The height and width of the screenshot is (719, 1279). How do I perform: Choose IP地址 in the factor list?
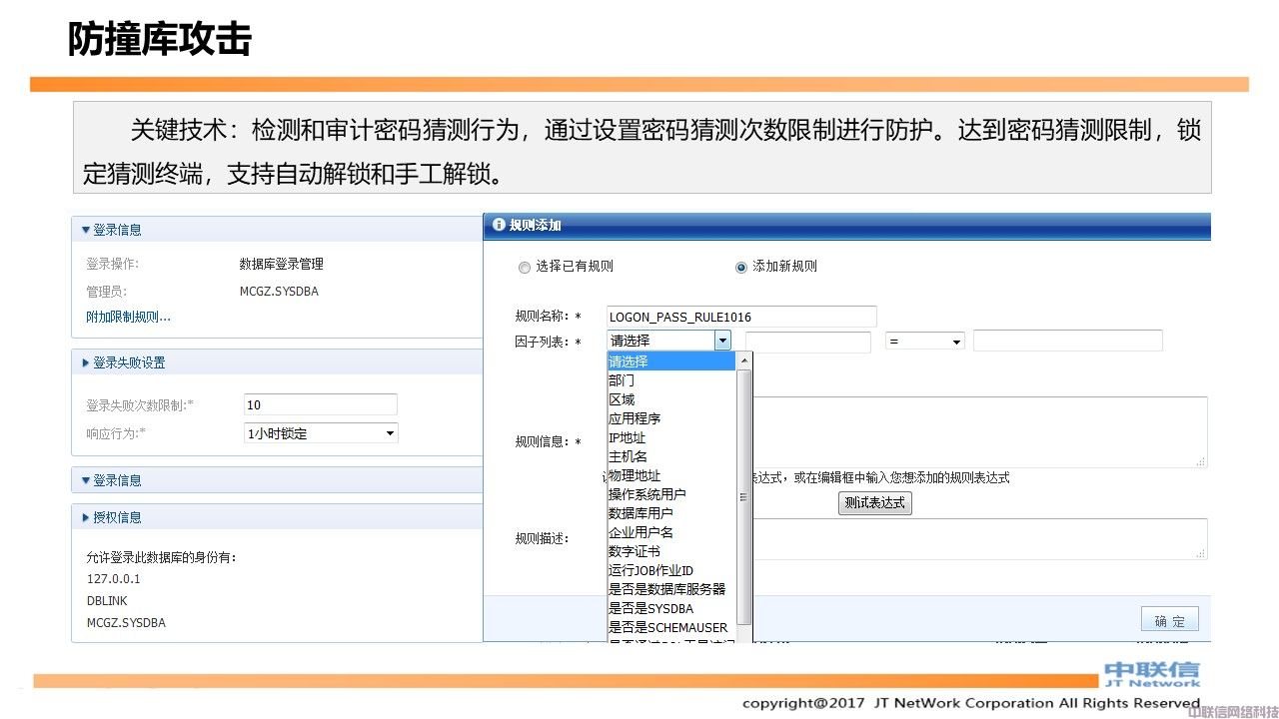point(671,437)
